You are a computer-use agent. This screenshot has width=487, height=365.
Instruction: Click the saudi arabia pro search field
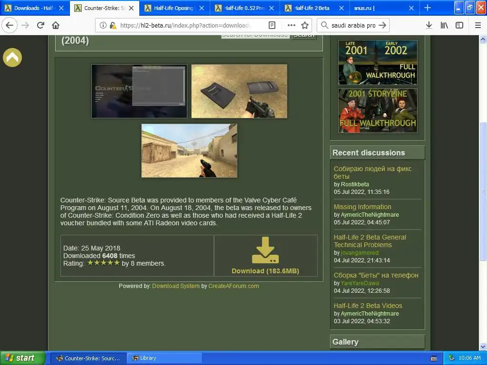click(x=353, y=26)
